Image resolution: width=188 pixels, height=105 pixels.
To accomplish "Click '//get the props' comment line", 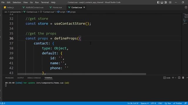I will click(41, 34).
